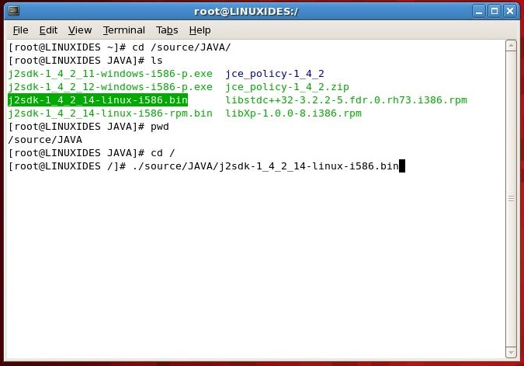Show the Tabs menu

167,30
